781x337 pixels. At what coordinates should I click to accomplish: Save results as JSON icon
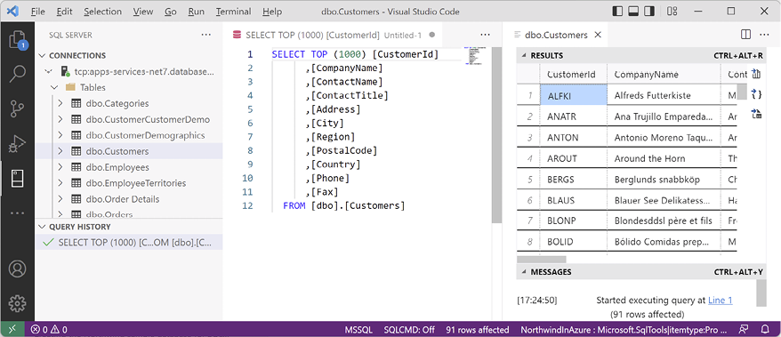coord(757,94)
